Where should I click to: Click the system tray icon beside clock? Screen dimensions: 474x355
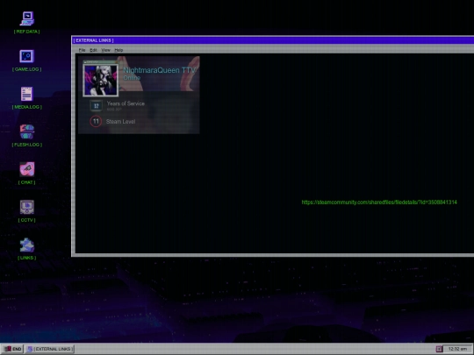click(x=439, y=349)
